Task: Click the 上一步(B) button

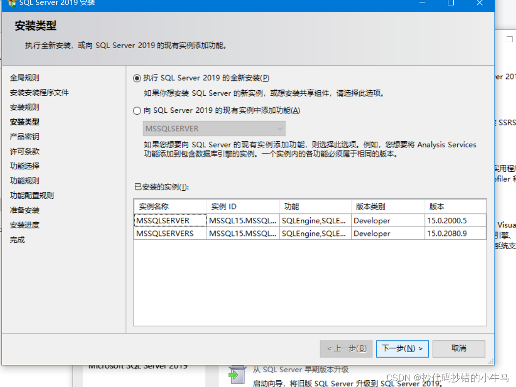Action: [x=346, y=348]
